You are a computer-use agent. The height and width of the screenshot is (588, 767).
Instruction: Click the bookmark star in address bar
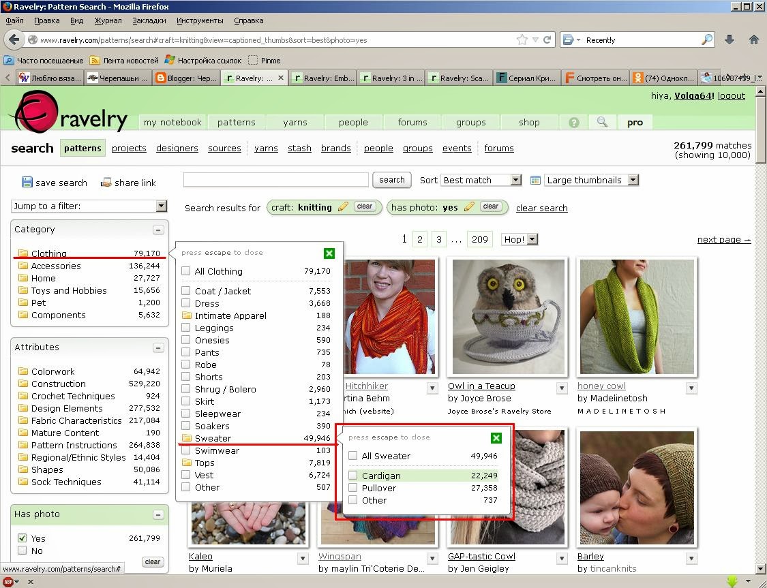[522, 40]
